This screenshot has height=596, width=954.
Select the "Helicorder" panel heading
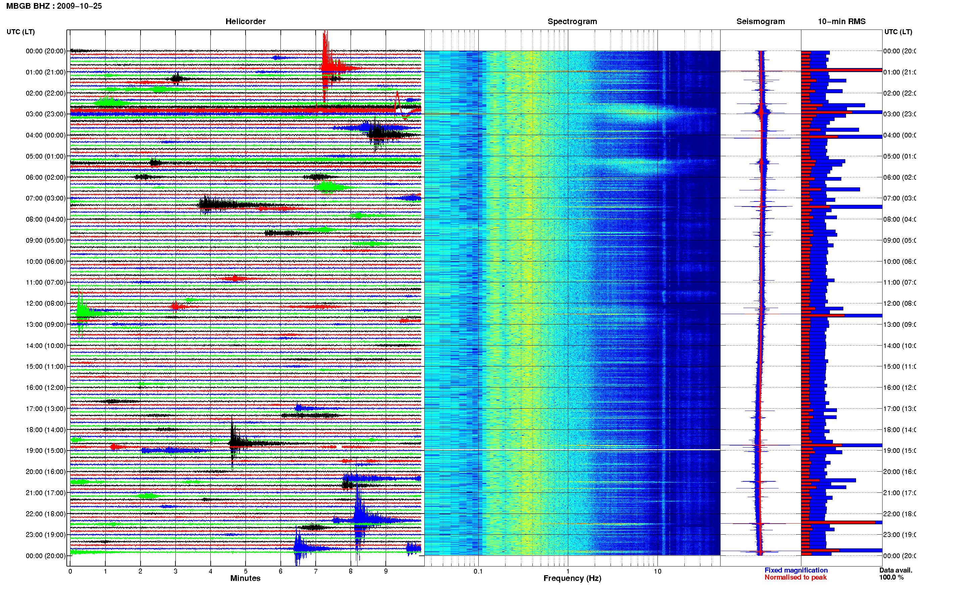coord(245,21)
